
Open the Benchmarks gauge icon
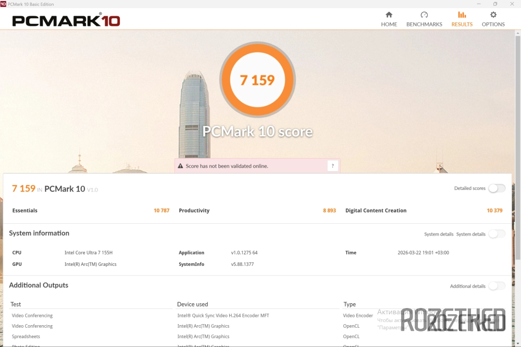click(424, 15)
